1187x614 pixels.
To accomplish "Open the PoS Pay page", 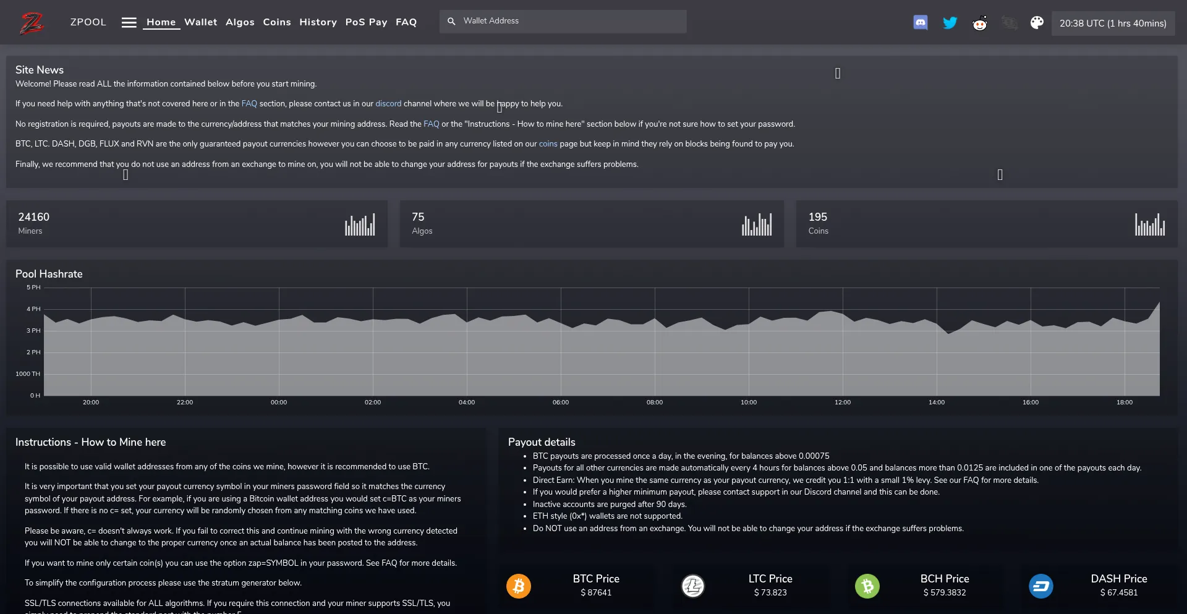I will pos(367,22).
